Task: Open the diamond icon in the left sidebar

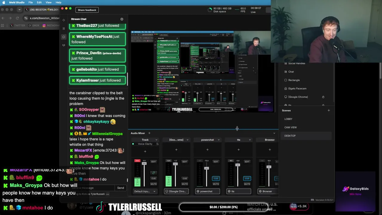Action: coord(64,20)
